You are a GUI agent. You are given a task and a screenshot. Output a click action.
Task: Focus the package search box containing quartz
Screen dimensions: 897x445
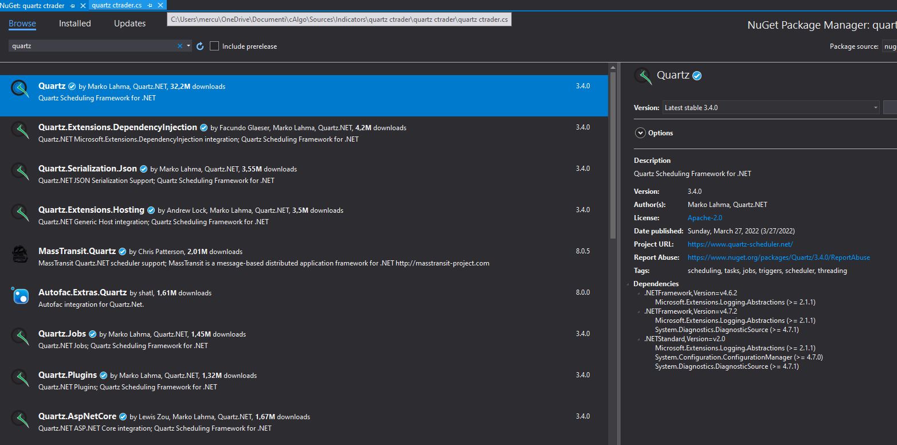tap(92, 46)
